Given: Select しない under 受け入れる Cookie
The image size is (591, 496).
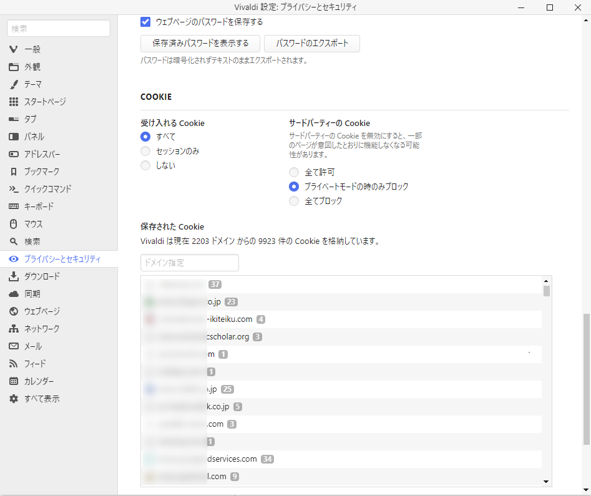Looking at the screenshot, I should [x=145, y=165].
